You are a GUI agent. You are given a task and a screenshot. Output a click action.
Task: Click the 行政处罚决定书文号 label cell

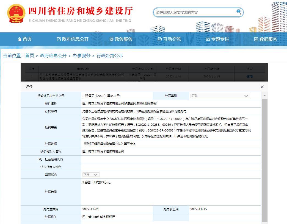(51, 96)
